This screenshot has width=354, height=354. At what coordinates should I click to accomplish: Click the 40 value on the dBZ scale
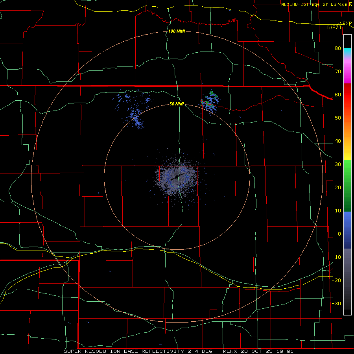338,141
